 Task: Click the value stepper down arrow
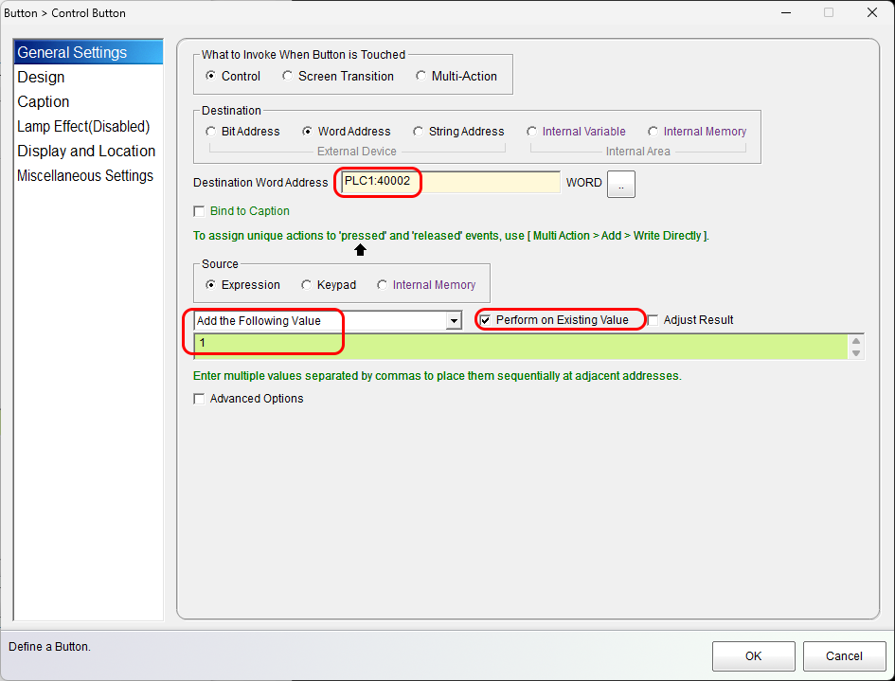(x=856, y=353)
